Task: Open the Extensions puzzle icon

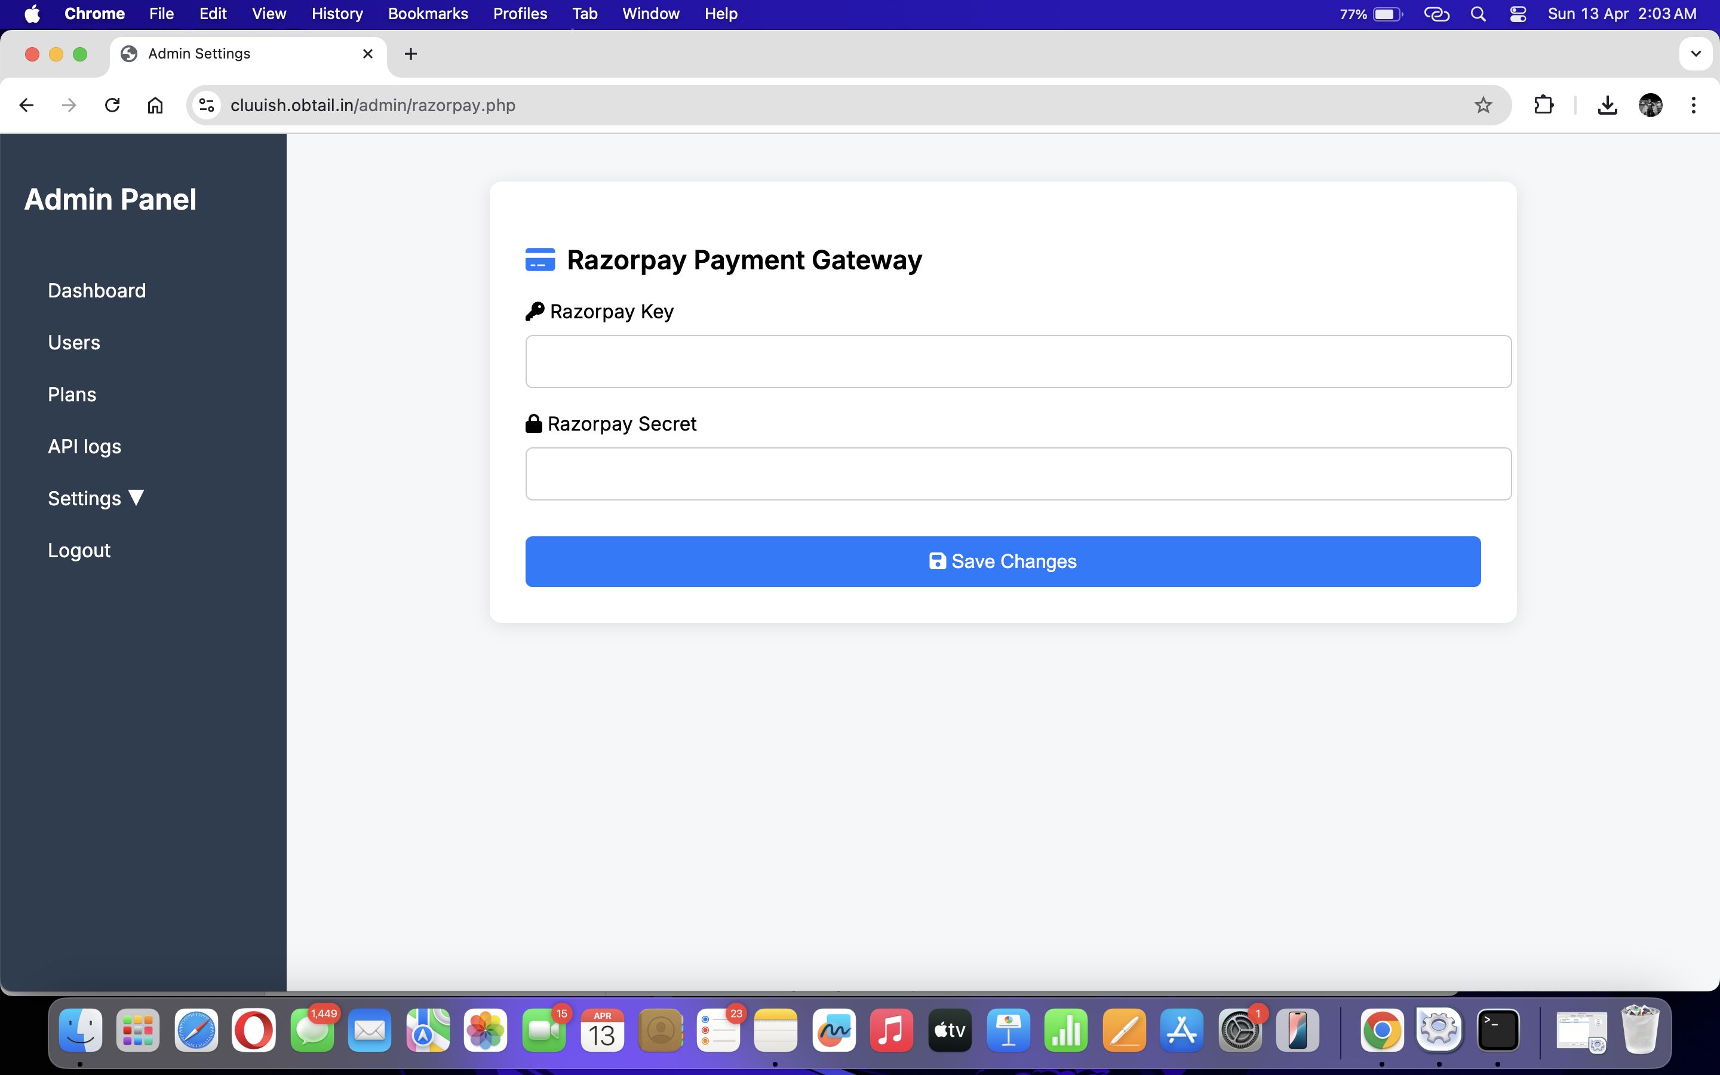Action: [1544, 105]
